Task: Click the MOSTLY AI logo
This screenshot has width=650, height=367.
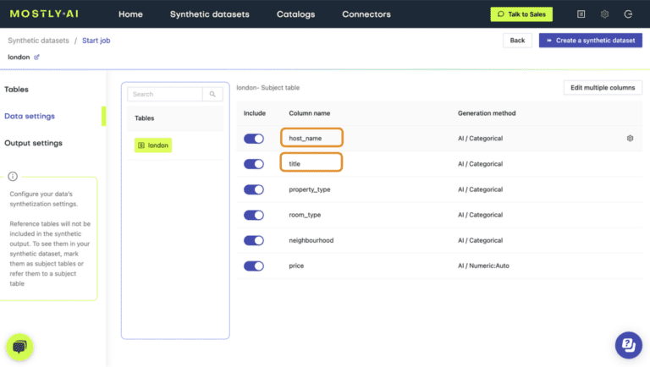Action: 44,14
